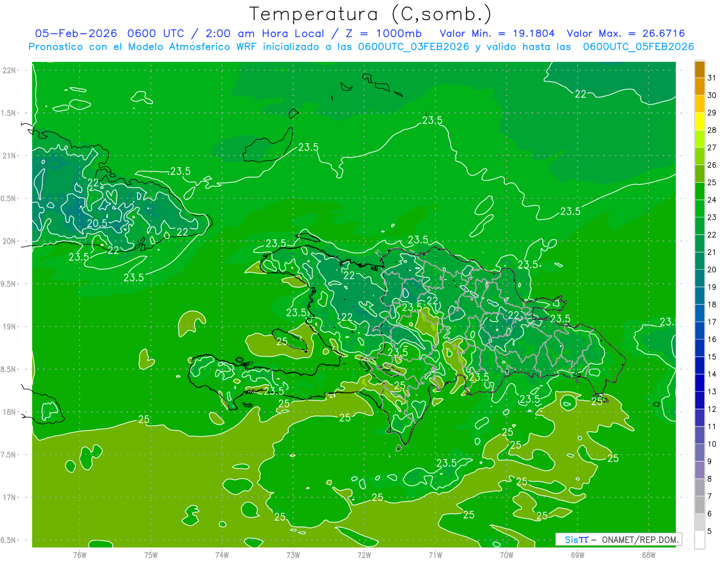Pick the legend color band between 26 and 27

point(699,156)
